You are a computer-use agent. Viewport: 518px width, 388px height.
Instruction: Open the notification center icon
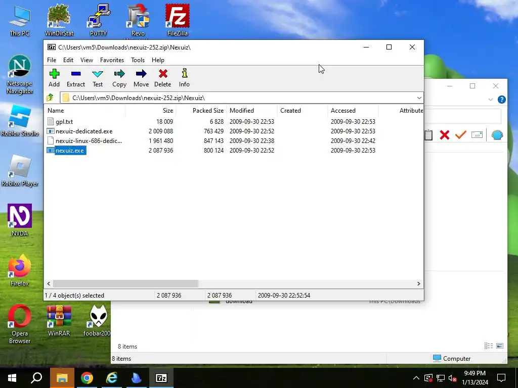501,378
